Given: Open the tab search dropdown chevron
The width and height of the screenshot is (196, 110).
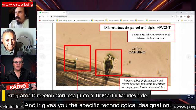Looking at the screenshot, I should [x=176, y=12].
